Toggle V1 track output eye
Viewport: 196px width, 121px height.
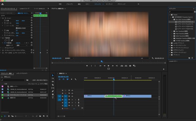[72, 96]
